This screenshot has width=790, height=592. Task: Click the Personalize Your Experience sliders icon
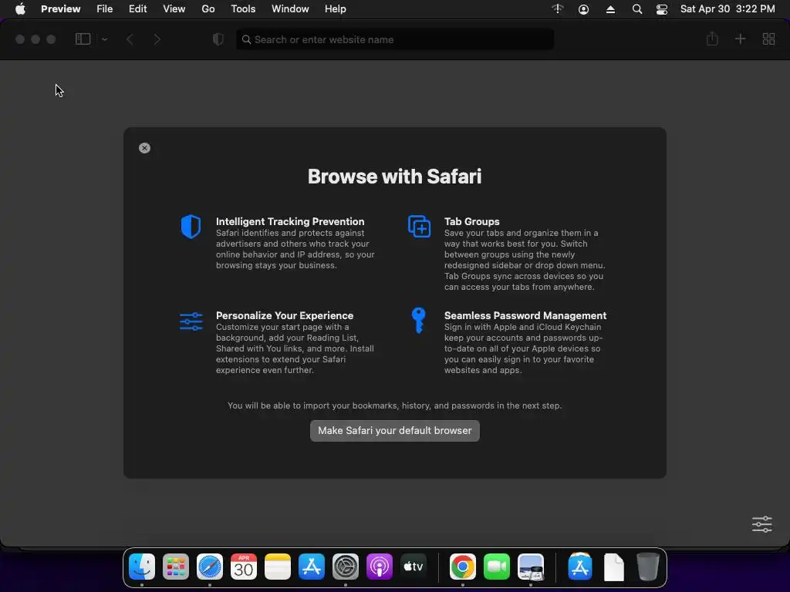[x=191, y=321]
